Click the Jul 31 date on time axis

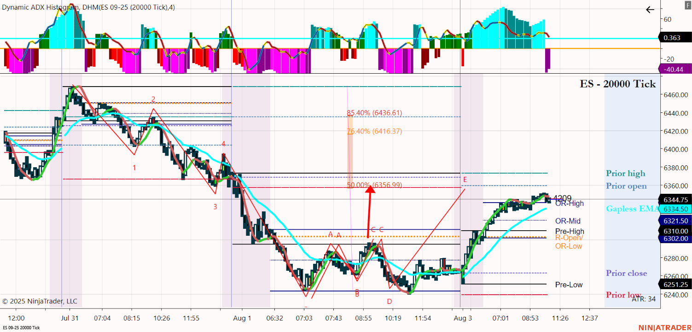pos(70,318)
